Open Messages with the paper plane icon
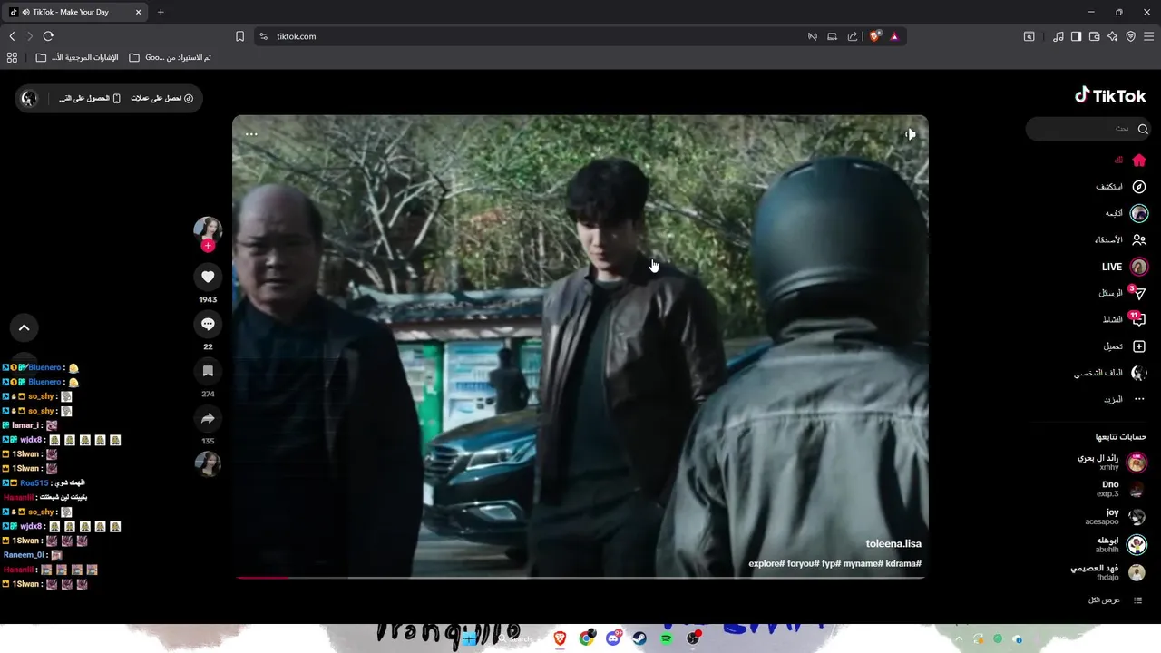Viewport: 1161px width, 653px height. [x=1139, y=294]
